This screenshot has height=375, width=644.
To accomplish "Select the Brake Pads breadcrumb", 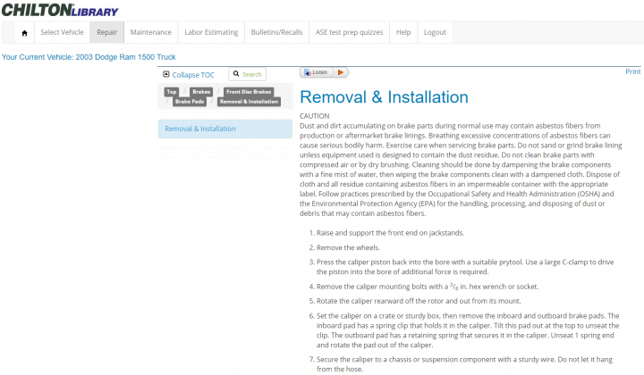I will coord(190,102).
